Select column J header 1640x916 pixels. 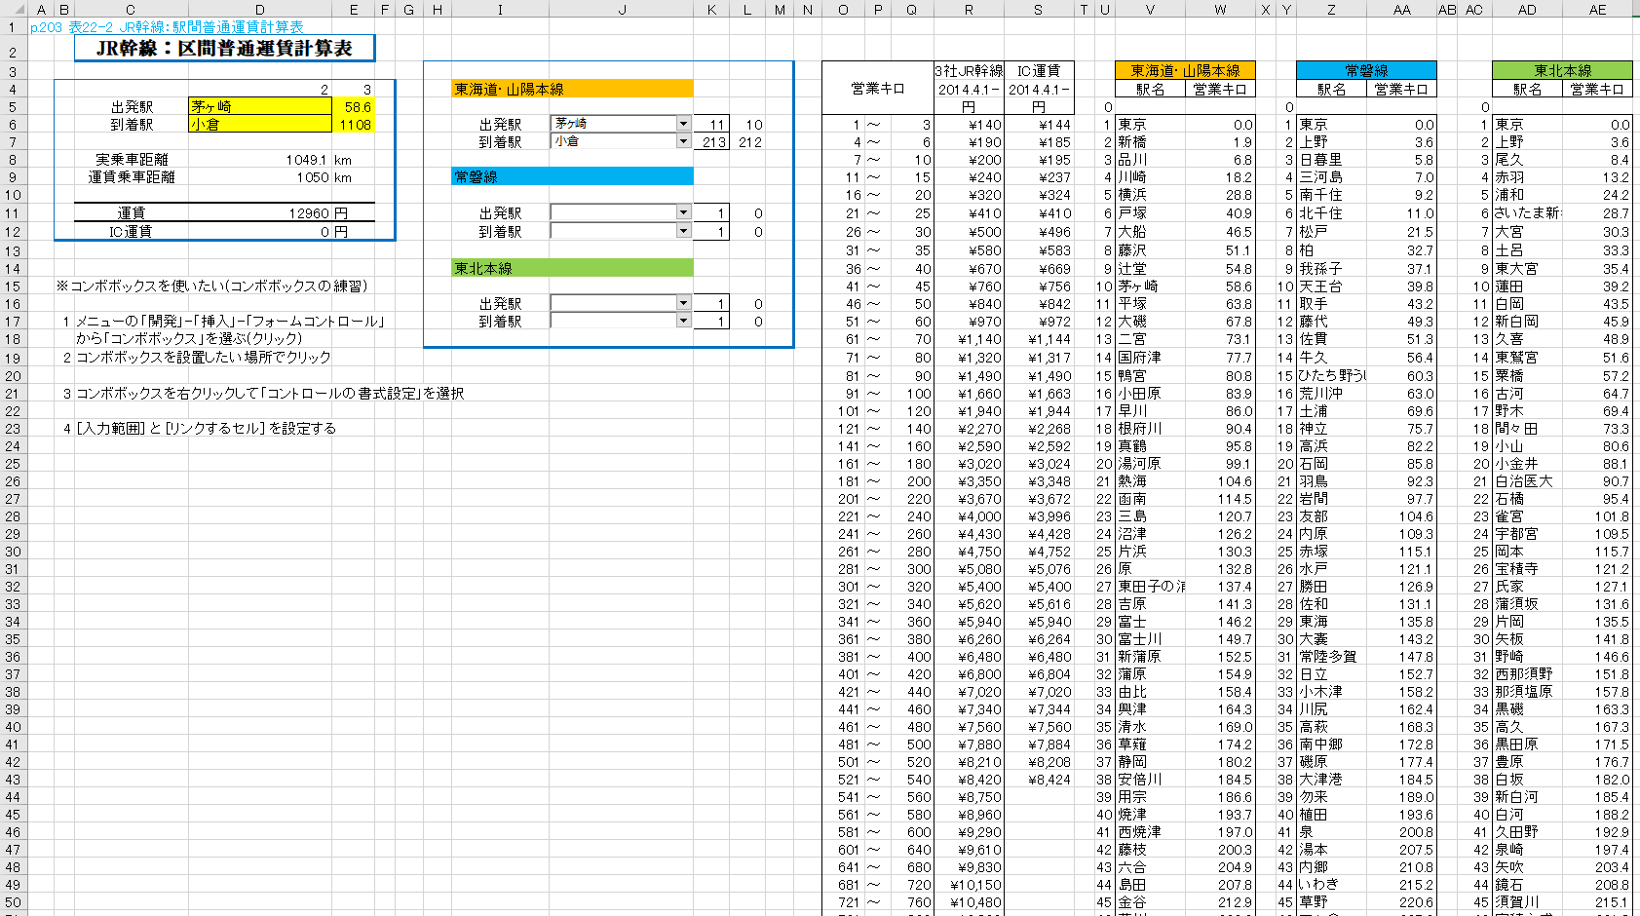(x=622, y=10)
